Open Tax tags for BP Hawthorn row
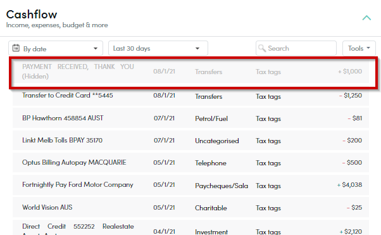This screenshot has height=235, width=381. (x=268, y=118)
